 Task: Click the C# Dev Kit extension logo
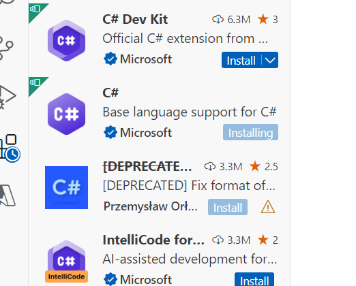[x=66, y=40]
